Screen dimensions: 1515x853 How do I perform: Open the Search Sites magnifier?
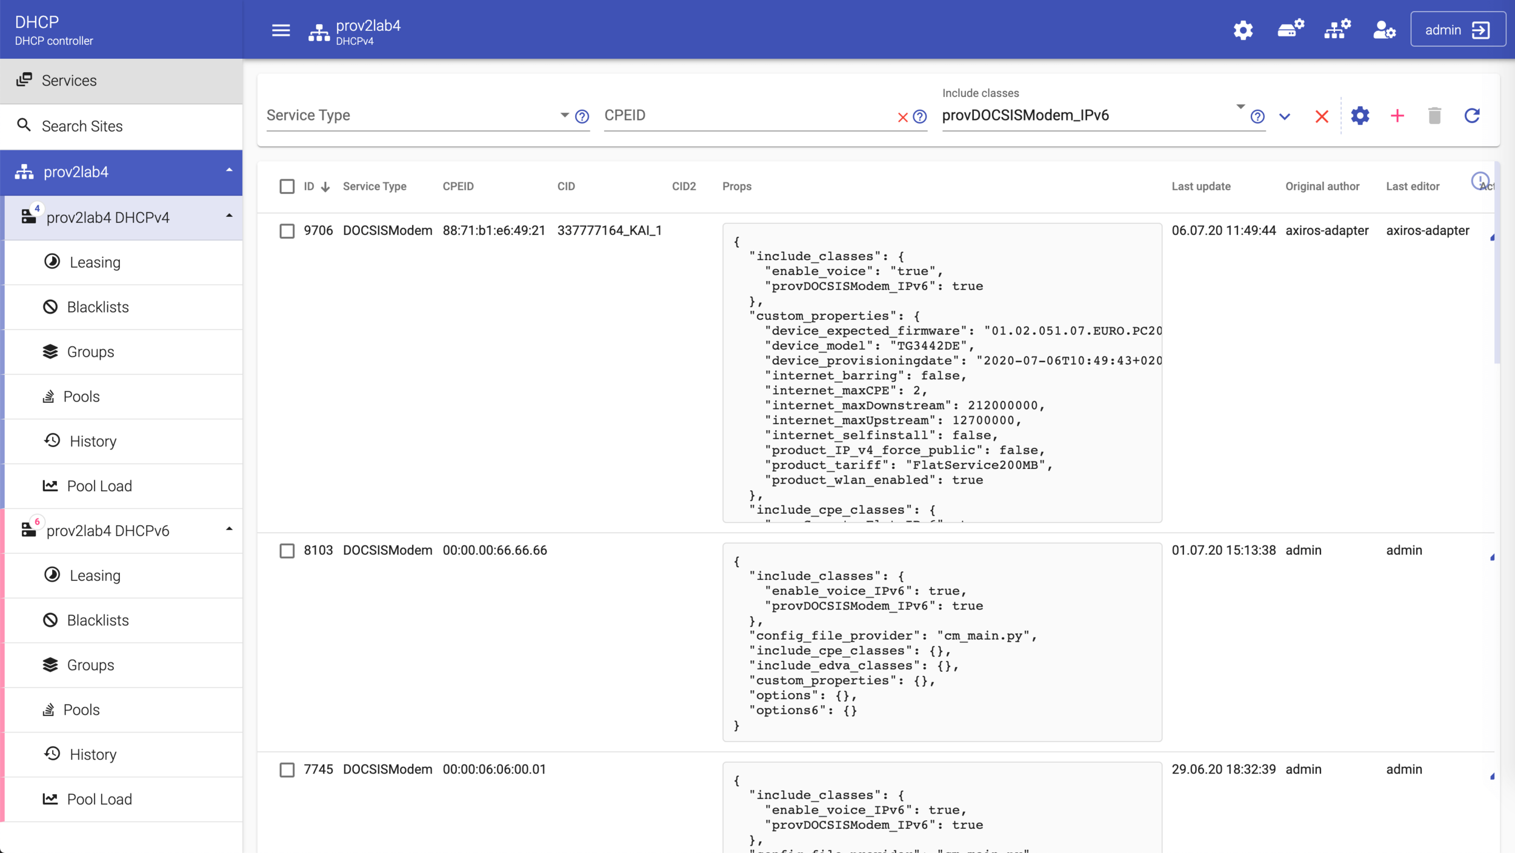coord(25,125)
